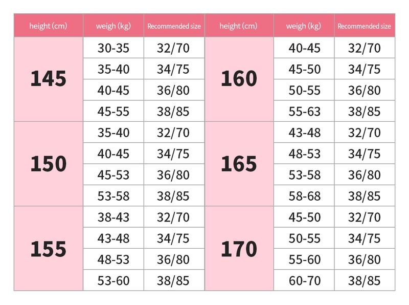The width and height of the screenshot is (409, 305).
Task: Click the rightmost Recommended size header
Action: pos(365,25)
